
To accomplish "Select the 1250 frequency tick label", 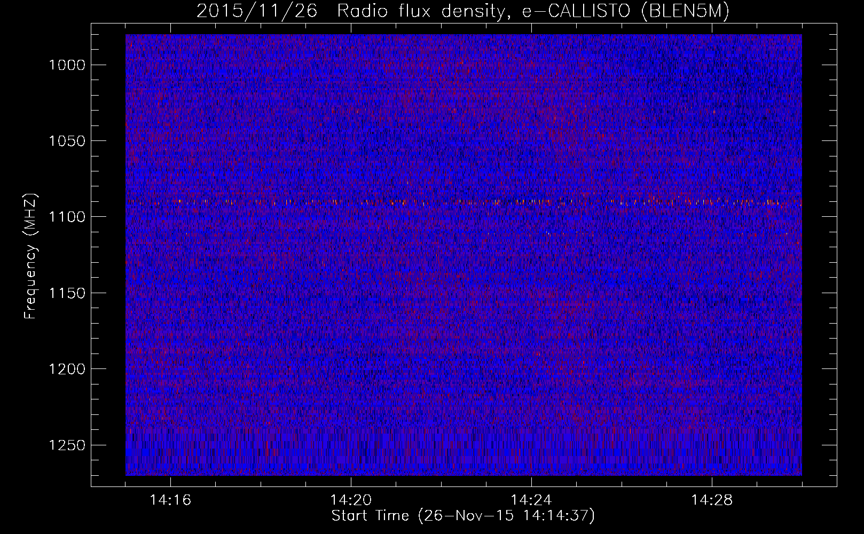I will coord(67,445).
